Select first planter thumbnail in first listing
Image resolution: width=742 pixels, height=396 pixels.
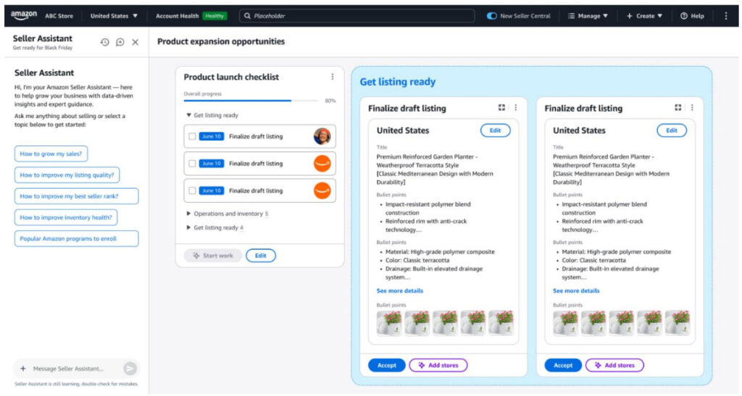click(x=389, y=323)
